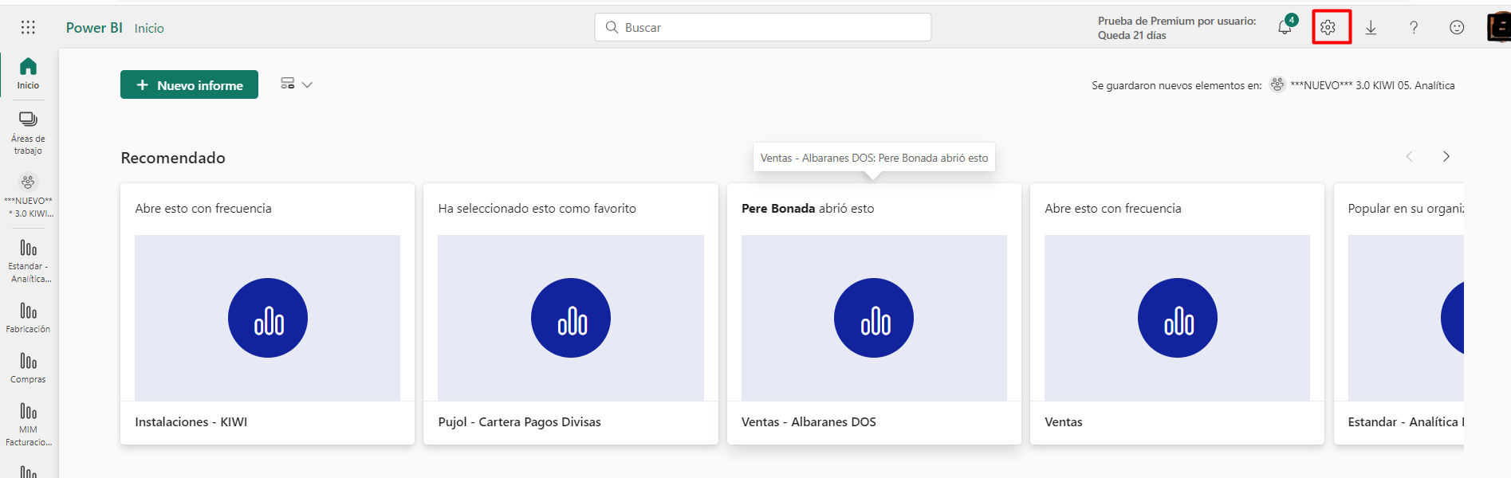Screen dimensions: 1511x478
Task: Open the Ventas - Albaranes DOS thumbnail
Action: (874, 318)
